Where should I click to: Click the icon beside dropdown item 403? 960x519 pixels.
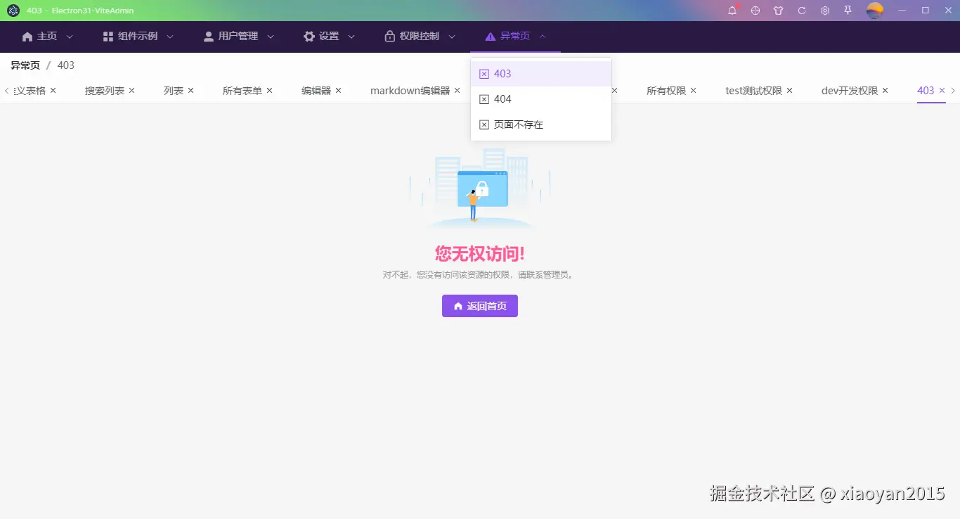[484, 74]
